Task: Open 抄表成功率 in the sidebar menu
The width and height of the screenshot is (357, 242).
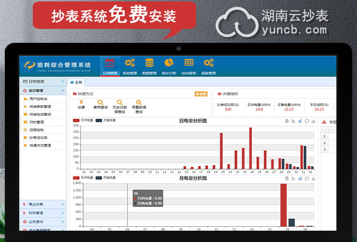Action: click(39, 137)
